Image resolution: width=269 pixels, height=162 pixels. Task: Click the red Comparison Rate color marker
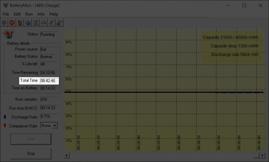click(x=5, y=125)
